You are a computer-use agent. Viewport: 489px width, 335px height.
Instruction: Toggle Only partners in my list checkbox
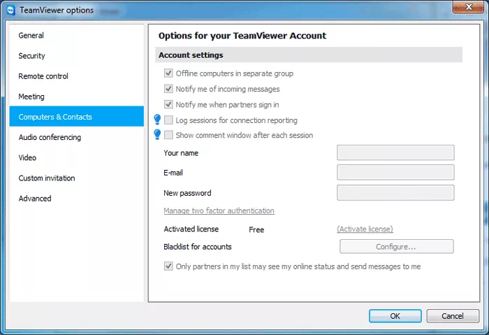(x=168, y=266)
